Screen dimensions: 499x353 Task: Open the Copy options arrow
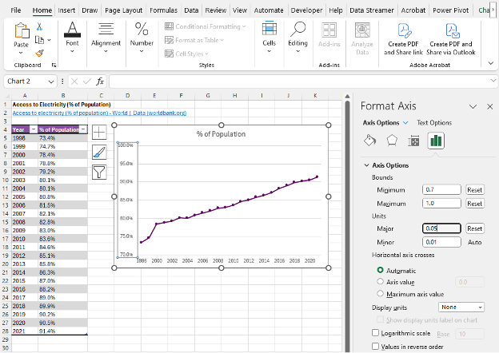(x=49, y=40)
